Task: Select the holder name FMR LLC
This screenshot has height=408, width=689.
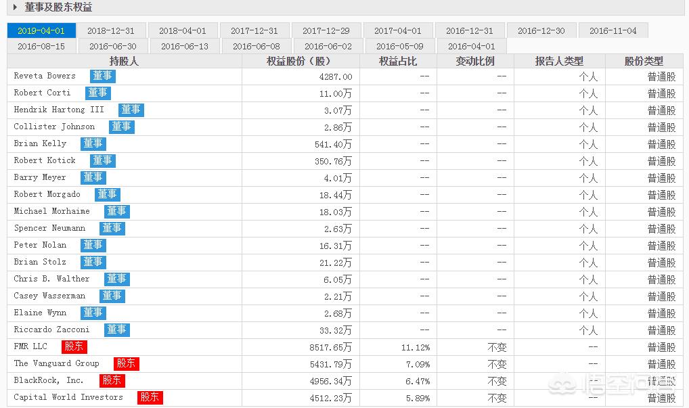Action: pos(30,346)
